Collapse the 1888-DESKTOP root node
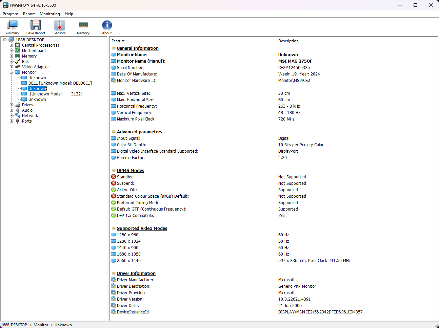 click(5, 40)
